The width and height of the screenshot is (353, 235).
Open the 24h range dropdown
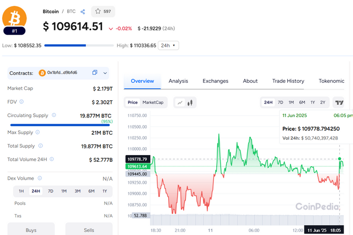pyautogui.click(x=168, y=45)
